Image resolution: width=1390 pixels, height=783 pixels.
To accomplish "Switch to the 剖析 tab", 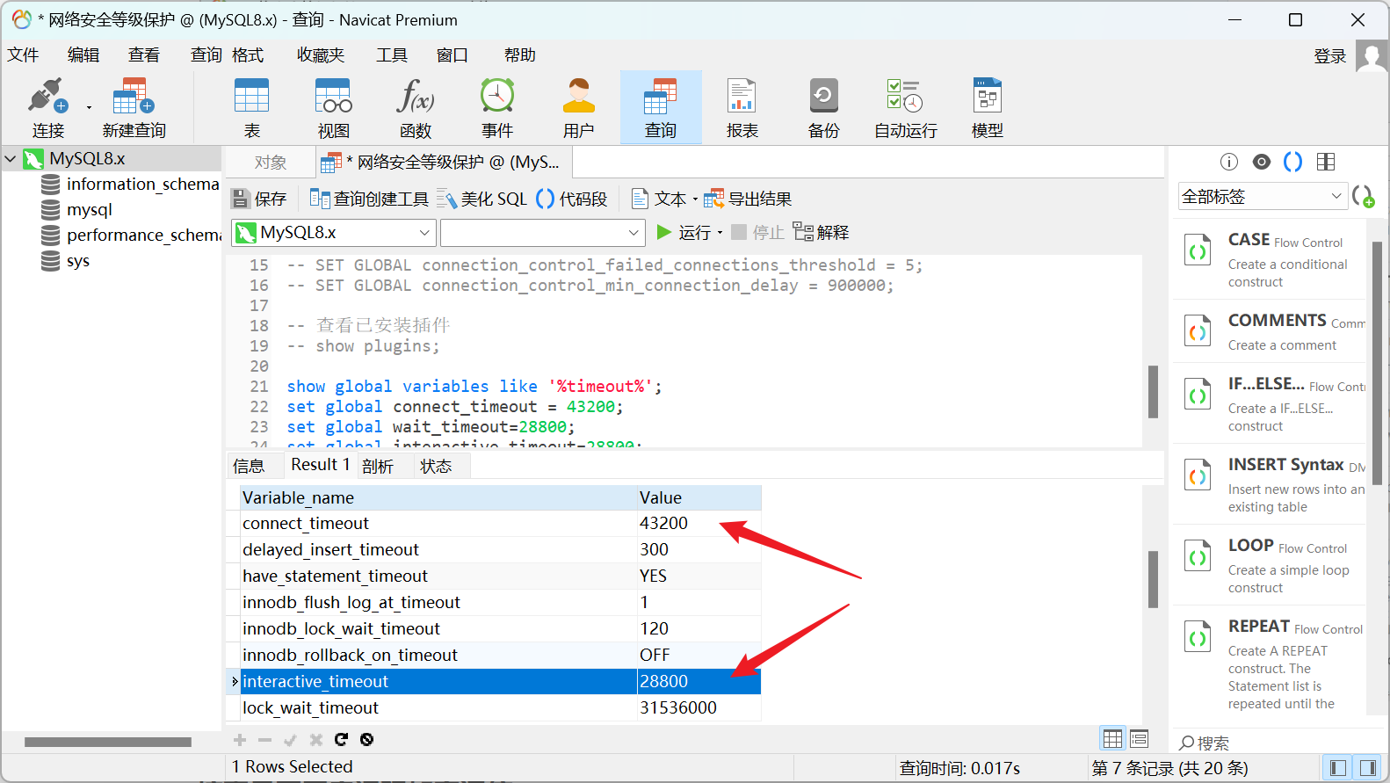I will click(x=378, y=466).
